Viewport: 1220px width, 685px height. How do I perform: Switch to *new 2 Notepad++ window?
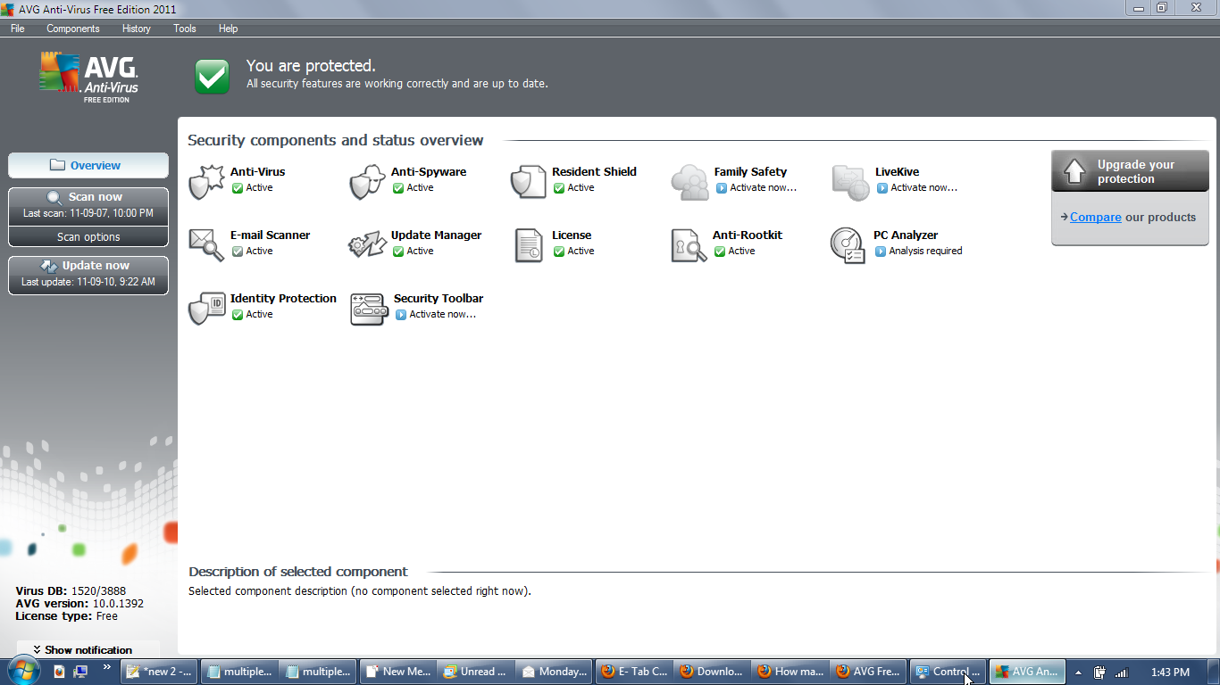point(160,672)
